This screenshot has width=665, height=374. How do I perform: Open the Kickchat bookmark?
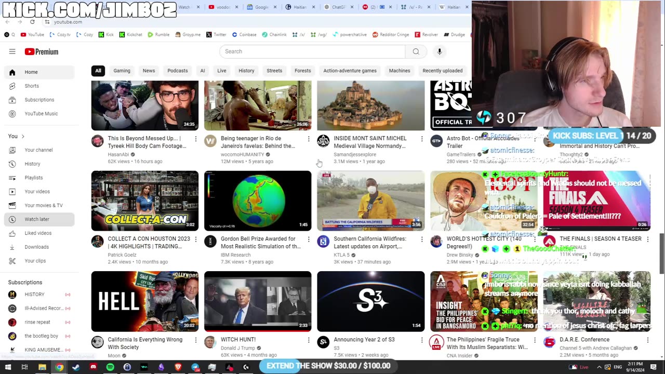[x=130, y=35]
